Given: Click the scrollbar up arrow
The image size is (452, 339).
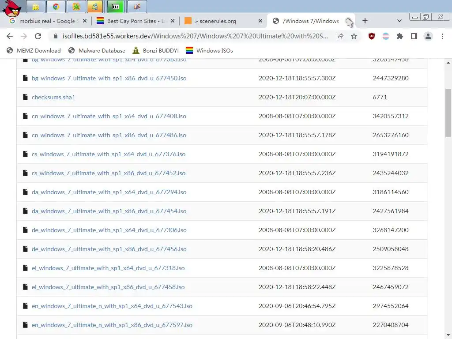Looking at the screenshot, I should point(448,63).
